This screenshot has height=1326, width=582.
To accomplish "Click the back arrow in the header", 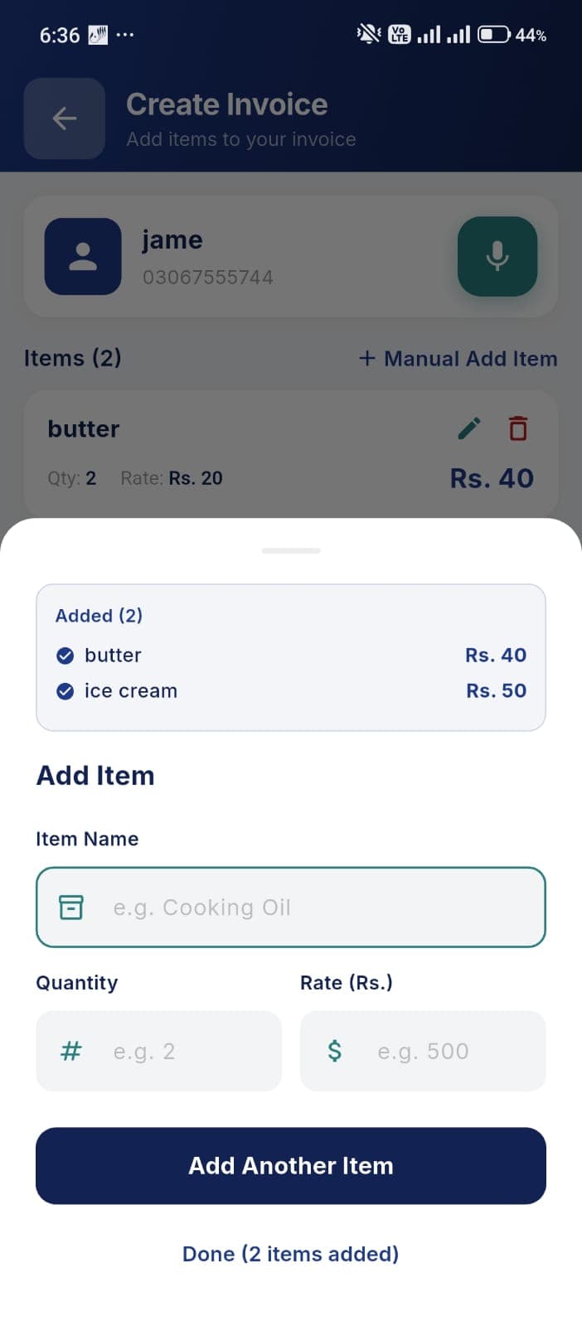I will 64,119.
